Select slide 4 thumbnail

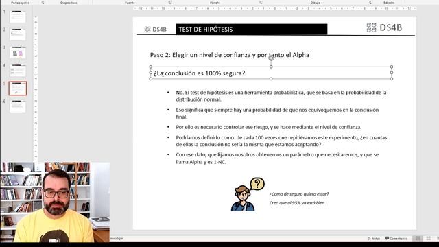pos(18,71)
